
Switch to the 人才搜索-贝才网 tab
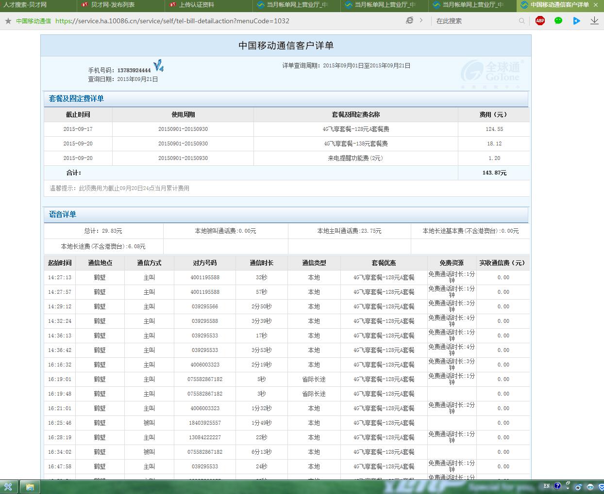coord(25,5)
